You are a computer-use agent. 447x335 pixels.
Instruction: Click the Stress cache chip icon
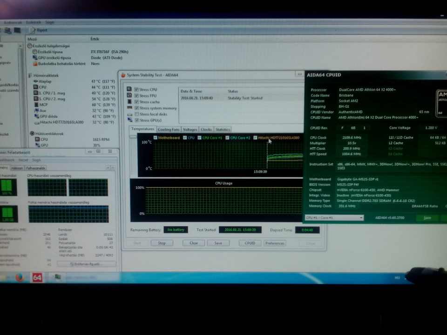tap(129, 102)
